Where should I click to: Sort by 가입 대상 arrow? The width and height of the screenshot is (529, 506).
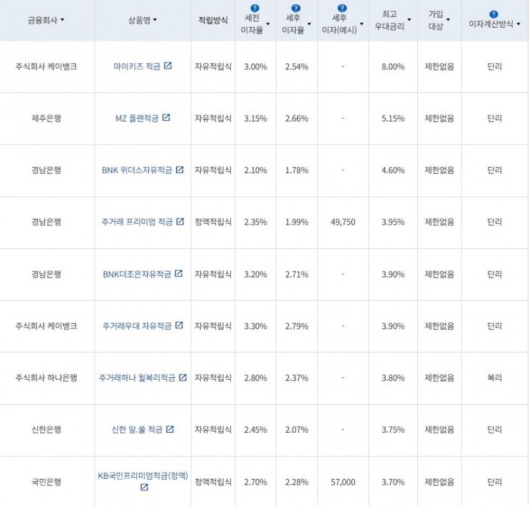click(448, 20)
